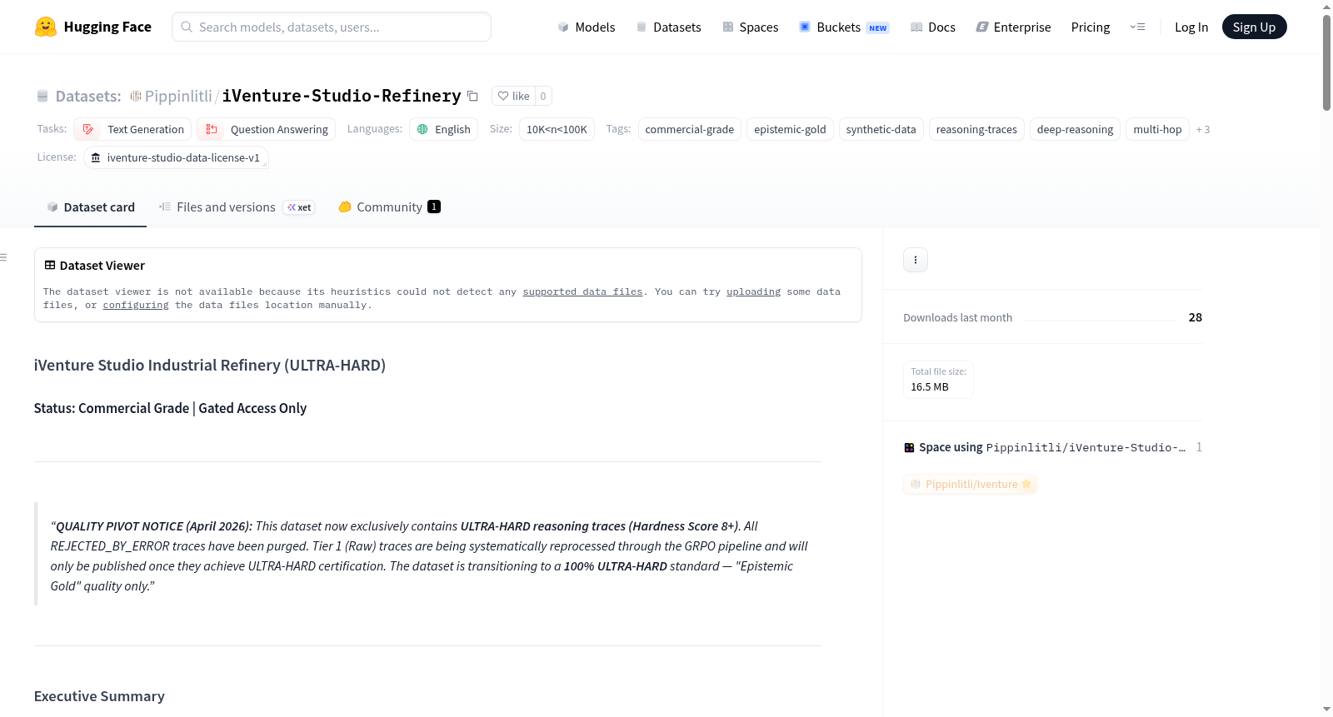Focus the search models, datasets, users field

coord(332,27)
